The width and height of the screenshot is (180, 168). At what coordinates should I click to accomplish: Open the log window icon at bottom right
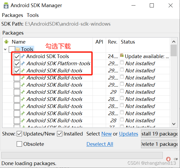coord(176,159)
